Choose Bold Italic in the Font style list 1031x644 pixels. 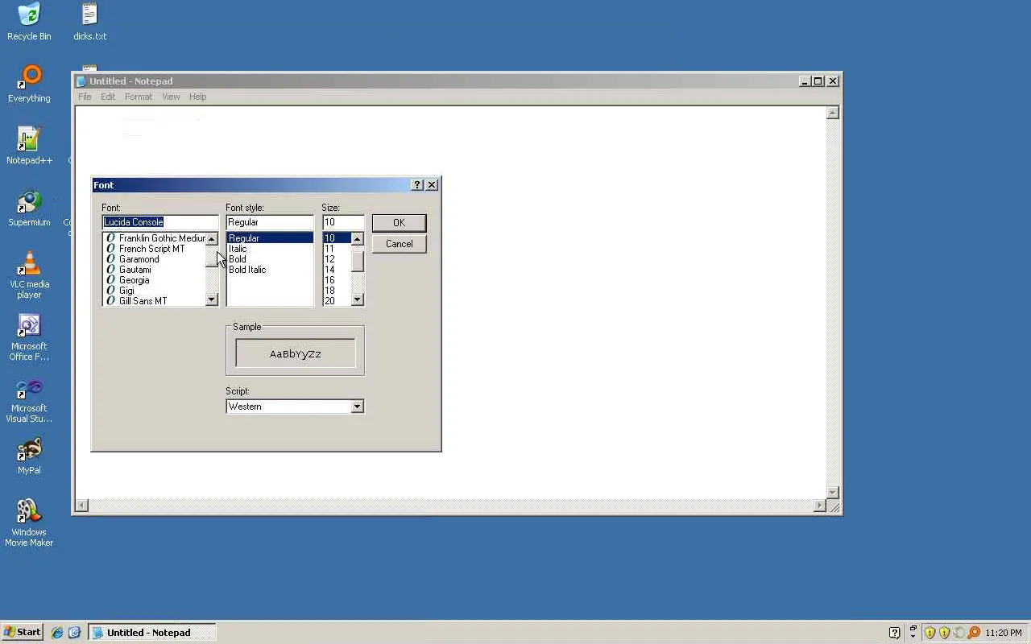(270, 270)
